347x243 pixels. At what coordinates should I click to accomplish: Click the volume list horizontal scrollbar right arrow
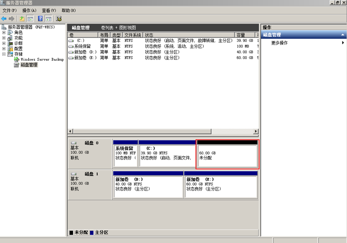(x=255, y=131)
